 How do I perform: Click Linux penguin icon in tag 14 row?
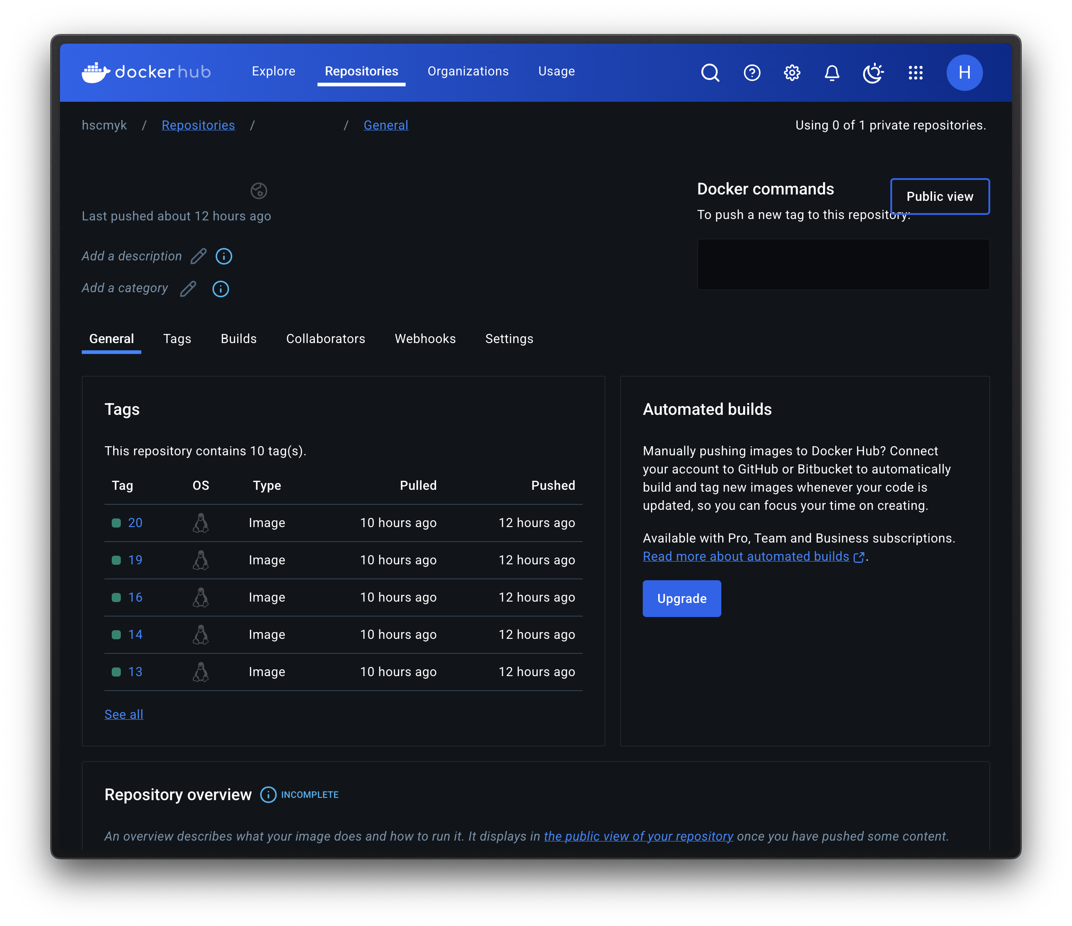pyautogui.click(x=201, y=635)
